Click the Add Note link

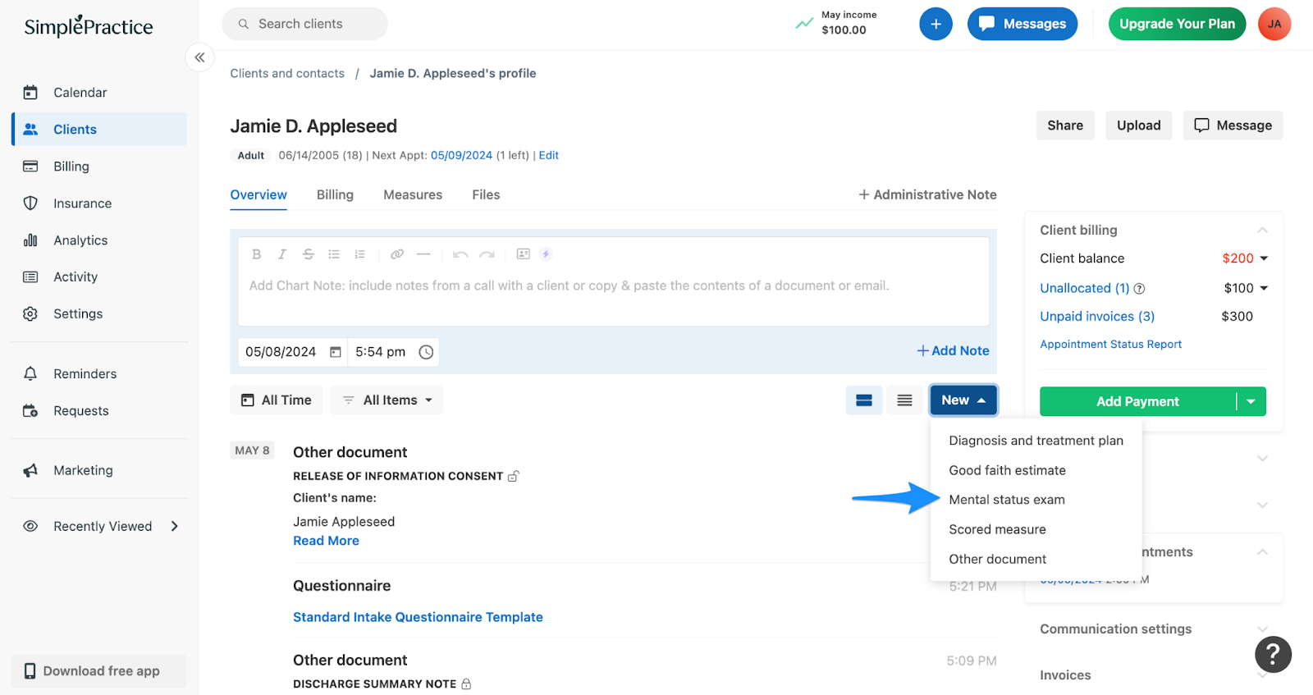pos(953,351)
